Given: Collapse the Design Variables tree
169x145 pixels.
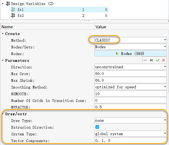Looking at the screenshot, I should 3,4.
